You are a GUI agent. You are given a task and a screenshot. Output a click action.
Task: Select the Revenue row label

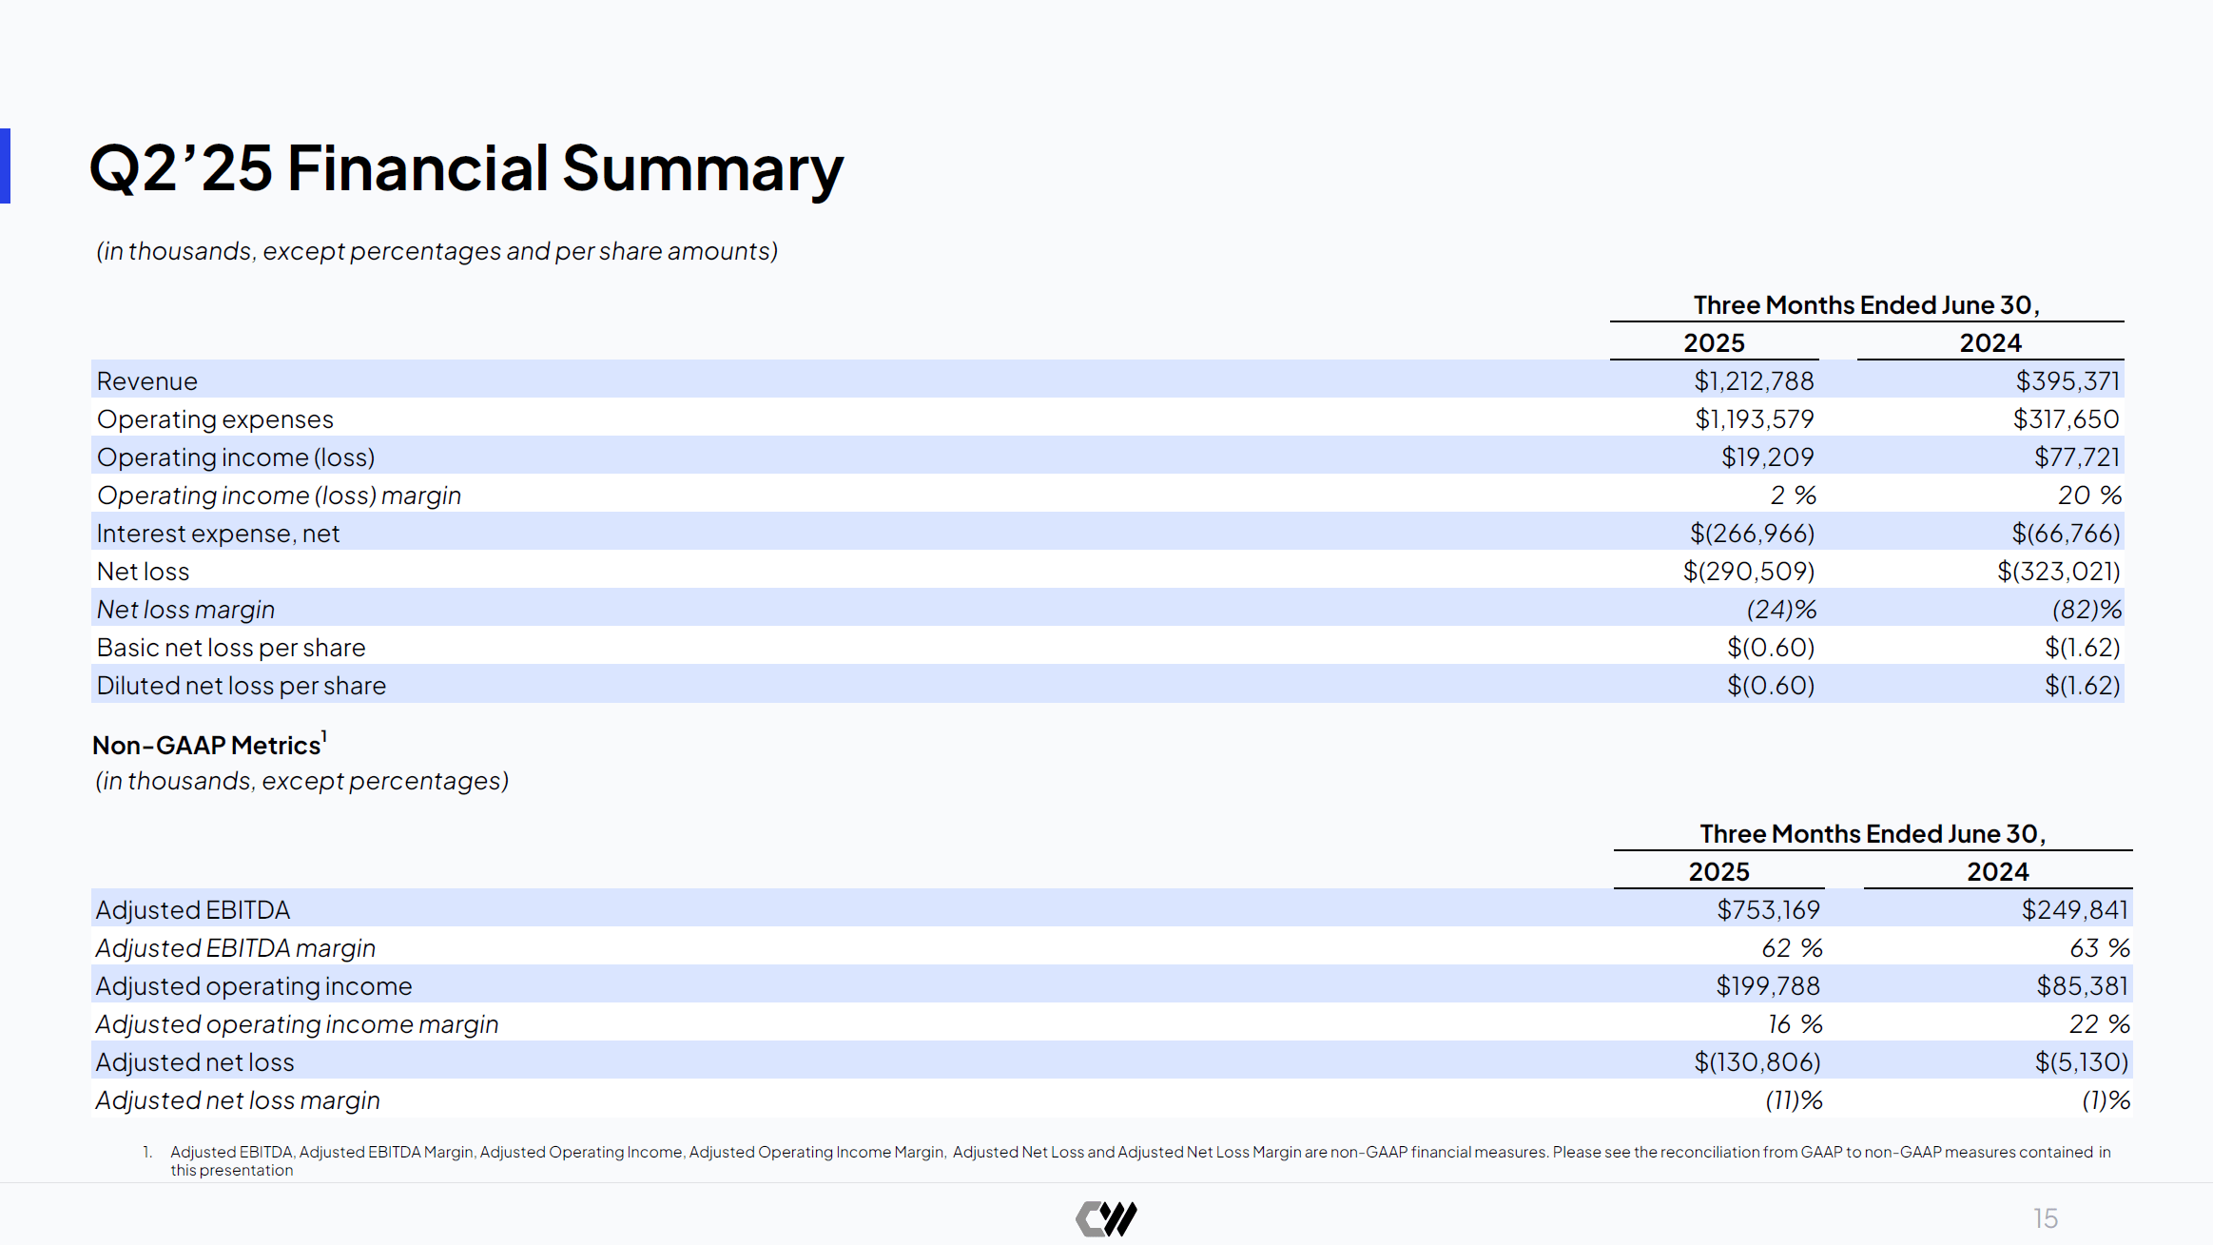pos(147,381)
